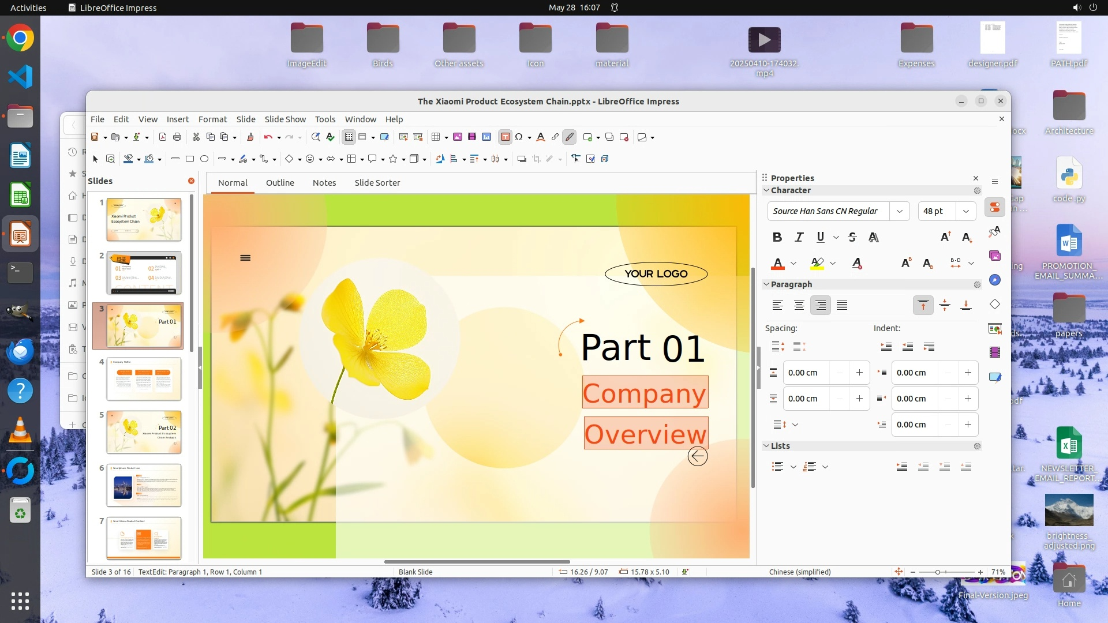Click the Print icon in toolbar
Screen dimensions: 1108x623
177,137
